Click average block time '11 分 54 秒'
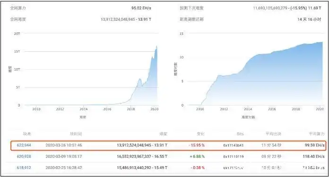Screen dimensions: 329x177 click(x=271, y=145)
